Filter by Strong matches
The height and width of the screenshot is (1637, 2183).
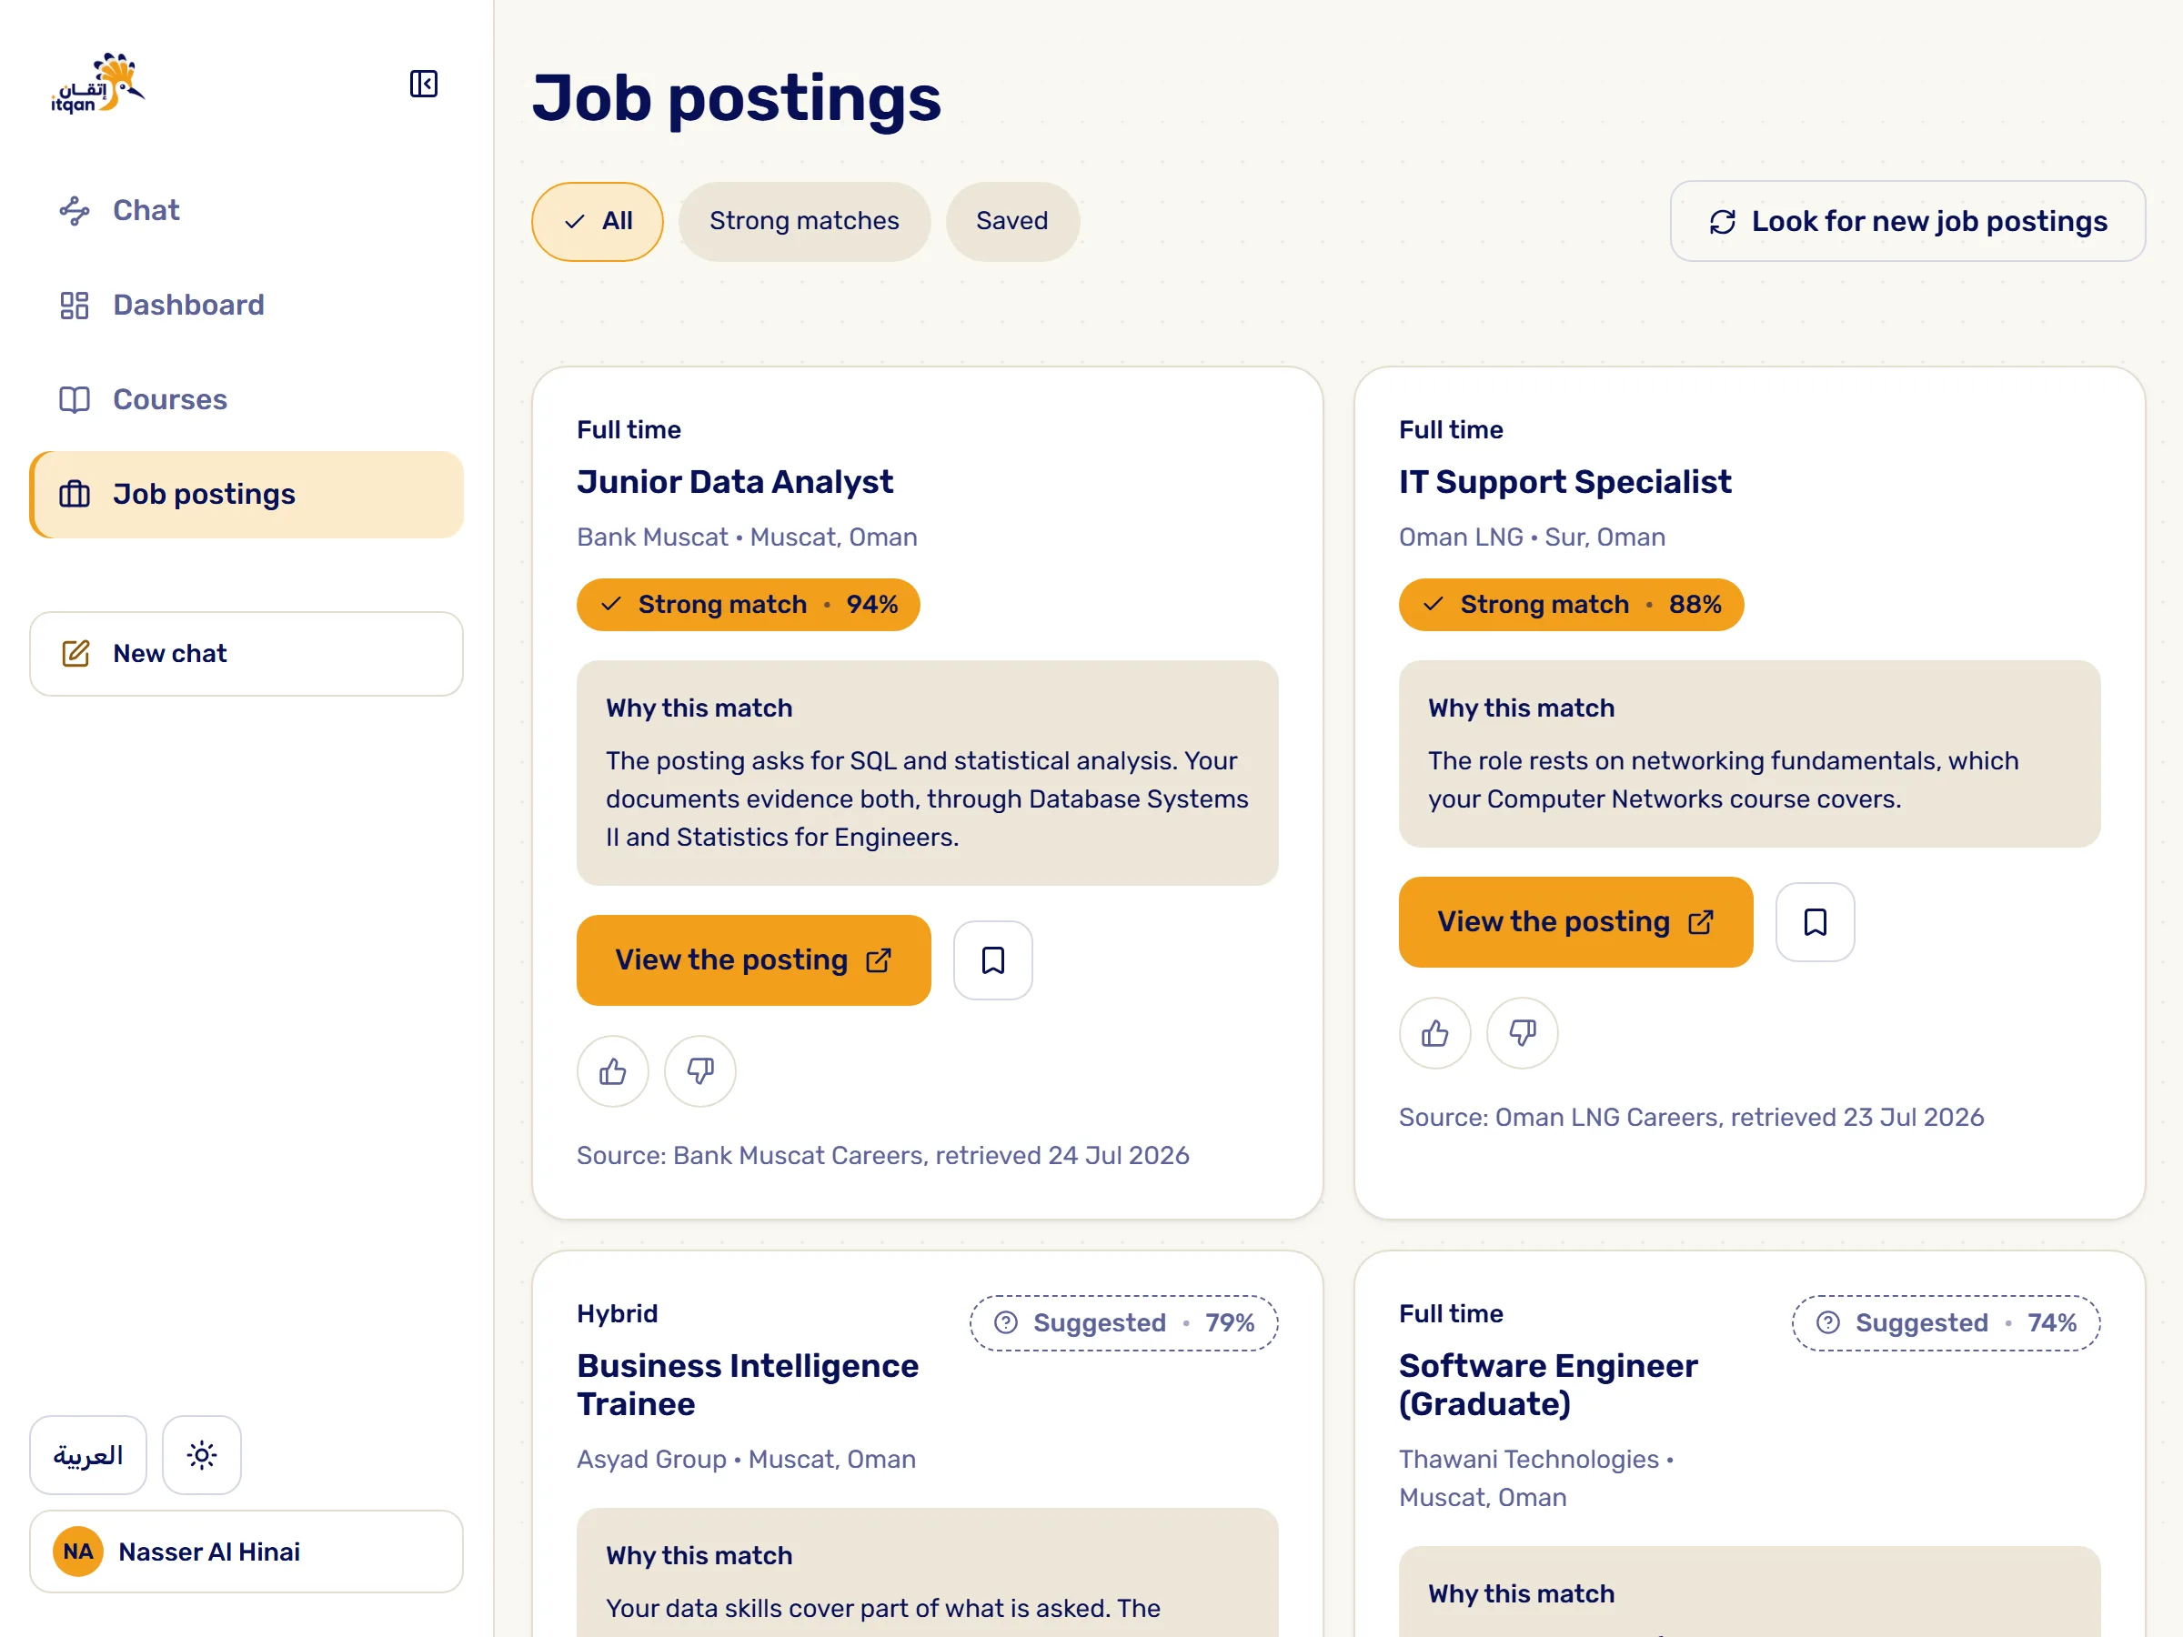[803, 221]
